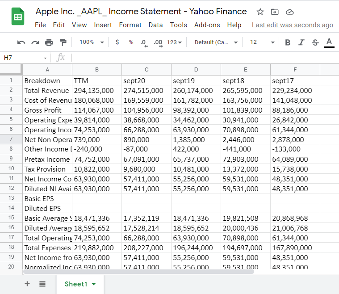This screenshot has width=339, height=294.
Task: Open the Data menu
Action: pyautogui.click(x=156, y=25)
